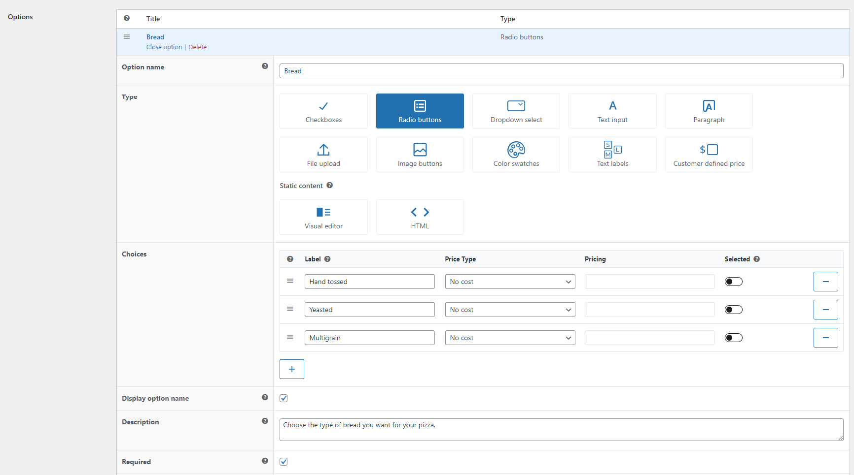Uncheck the Display option name checkbox
The width and height of the screenshot is (854, 475).
pyautogui.click(x=284, y=398)
